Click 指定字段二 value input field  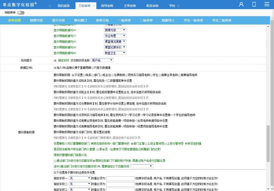pyautogui.click(x=120, y=184)
